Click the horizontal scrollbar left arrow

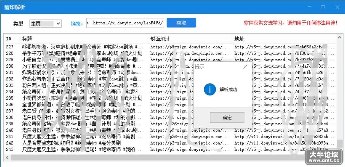(x=7, y=157)
